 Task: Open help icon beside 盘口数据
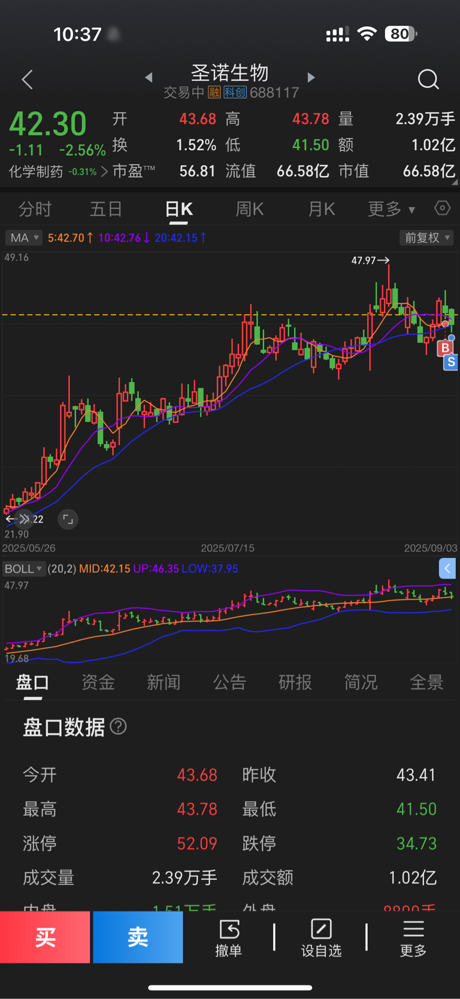119,726
